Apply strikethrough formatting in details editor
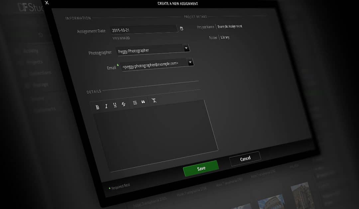 tap(124, 104)
